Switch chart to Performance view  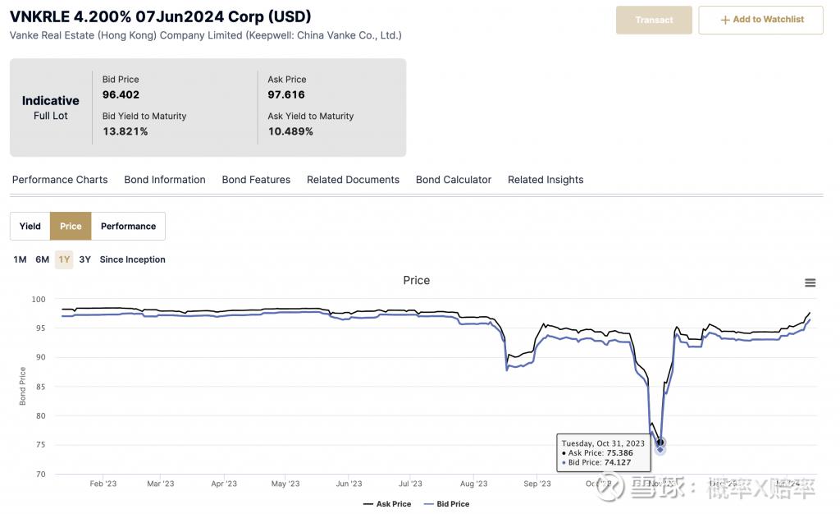click(x=128, y=227)
